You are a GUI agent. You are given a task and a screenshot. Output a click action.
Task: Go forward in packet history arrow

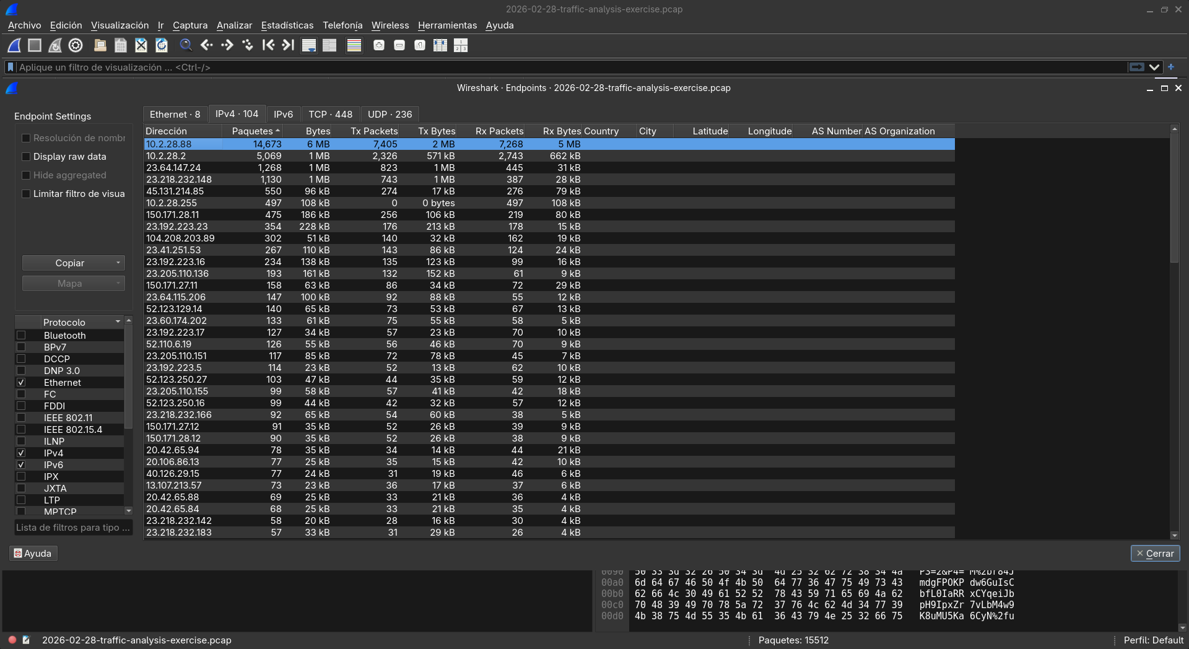[227, 45]
